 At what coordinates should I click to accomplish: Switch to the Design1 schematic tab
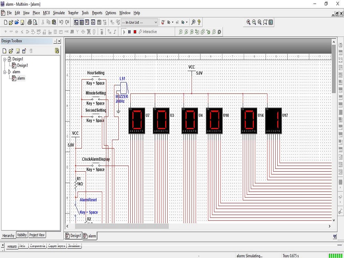tap(73, 236)
